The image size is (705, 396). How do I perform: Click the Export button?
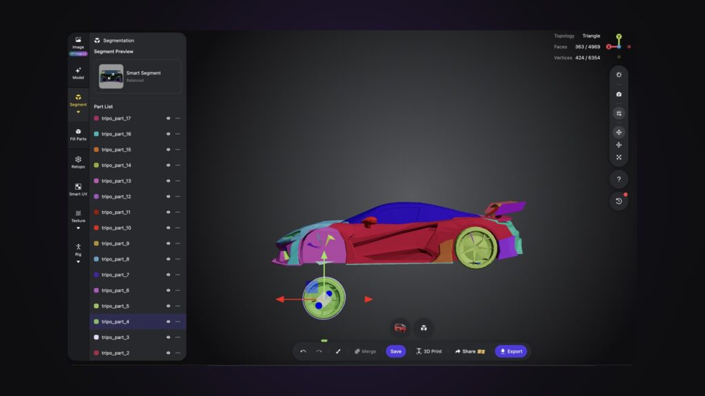(x=511, y=351)
